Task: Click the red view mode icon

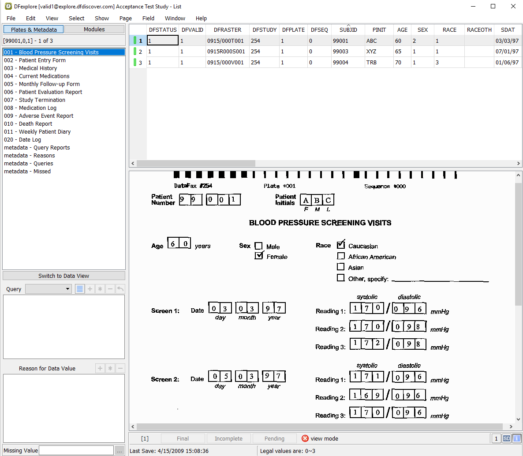Action: pos(305,438)
